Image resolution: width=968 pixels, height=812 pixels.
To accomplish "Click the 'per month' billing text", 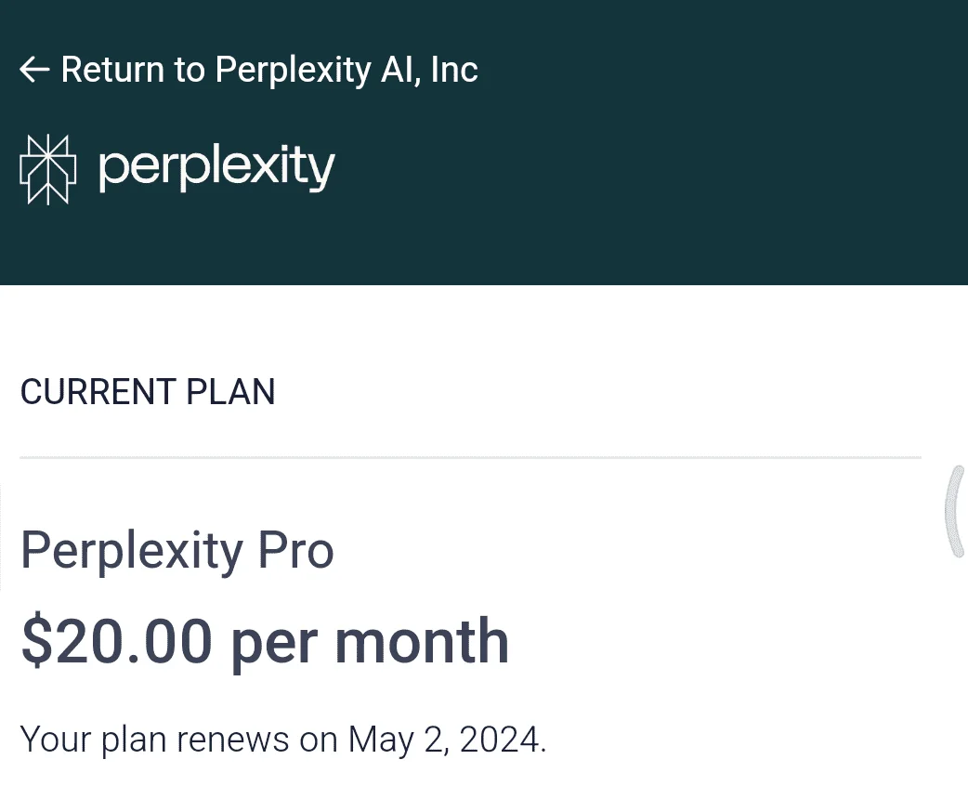I will [370, 644].
